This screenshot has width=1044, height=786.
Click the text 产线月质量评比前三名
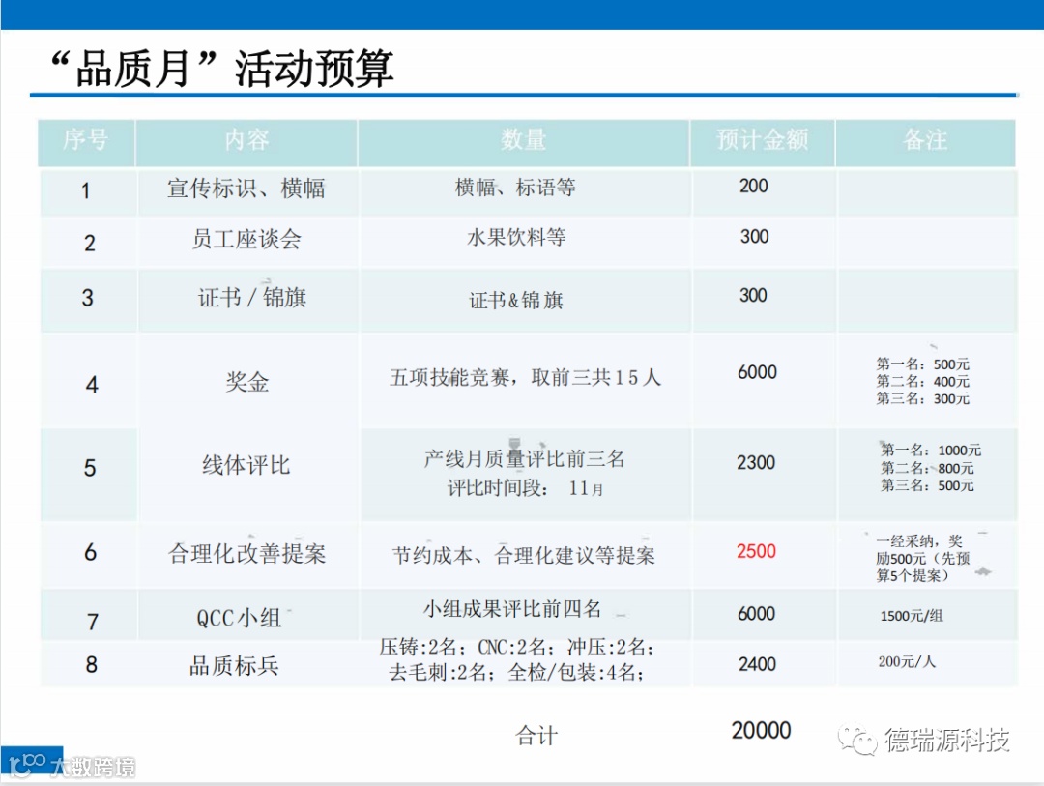[x=525, y=458]
